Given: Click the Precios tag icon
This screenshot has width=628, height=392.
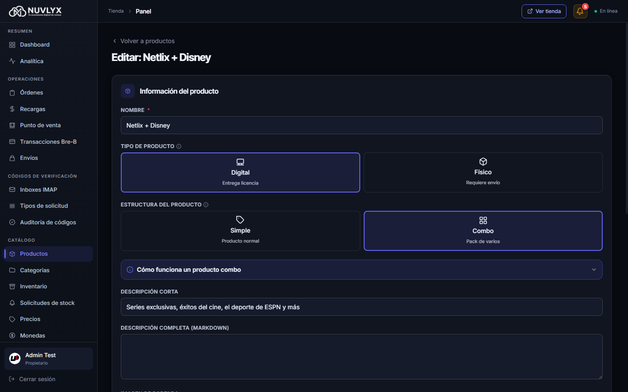Looking at the screenshot, I should point(12,319).
